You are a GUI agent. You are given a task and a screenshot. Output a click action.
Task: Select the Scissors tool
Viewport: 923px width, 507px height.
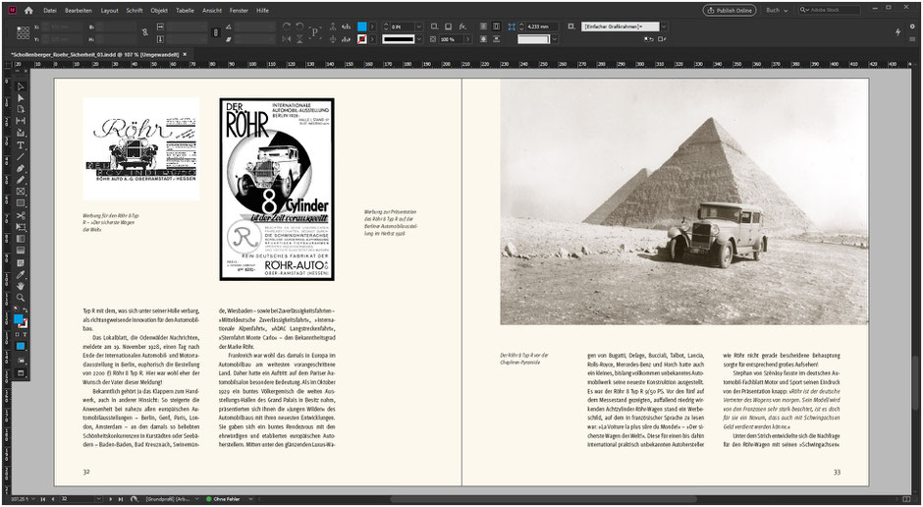coord(21,216)
